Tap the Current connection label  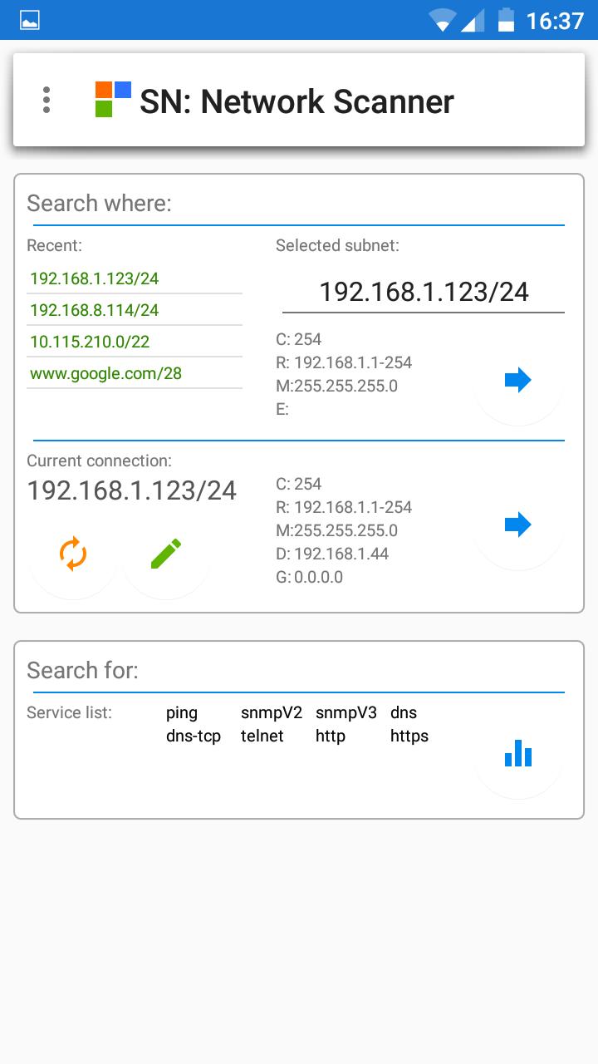(100, 461)
